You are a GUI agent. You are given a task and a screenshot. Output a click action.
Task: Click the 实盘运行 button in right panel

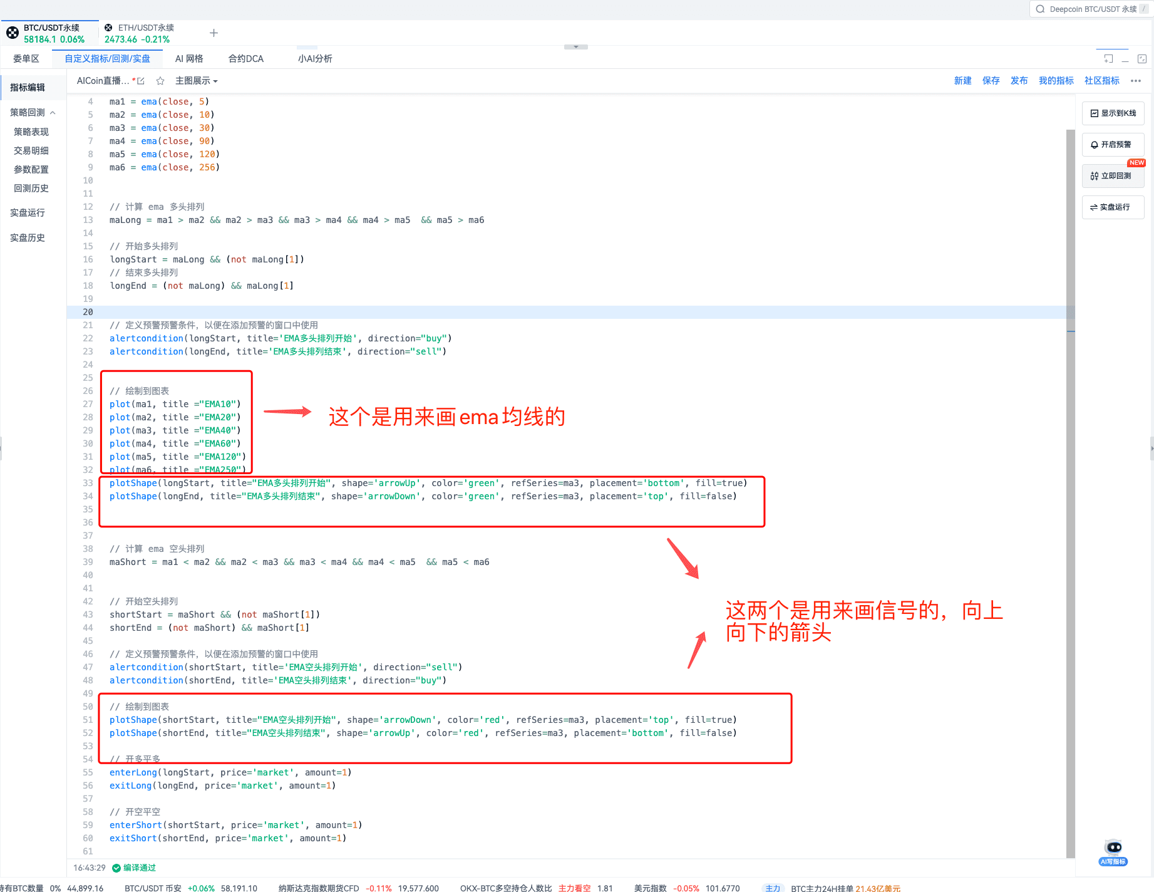pos(1113,207)
